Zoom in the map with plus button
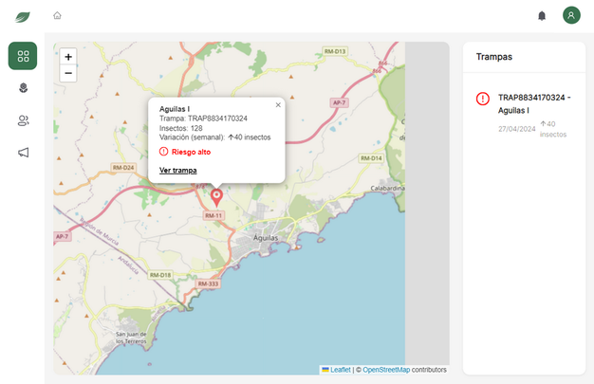The image size is (594, 384). pos(68,57)
